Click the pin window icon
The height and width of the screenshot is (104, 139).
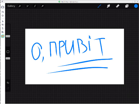[2, 1]
